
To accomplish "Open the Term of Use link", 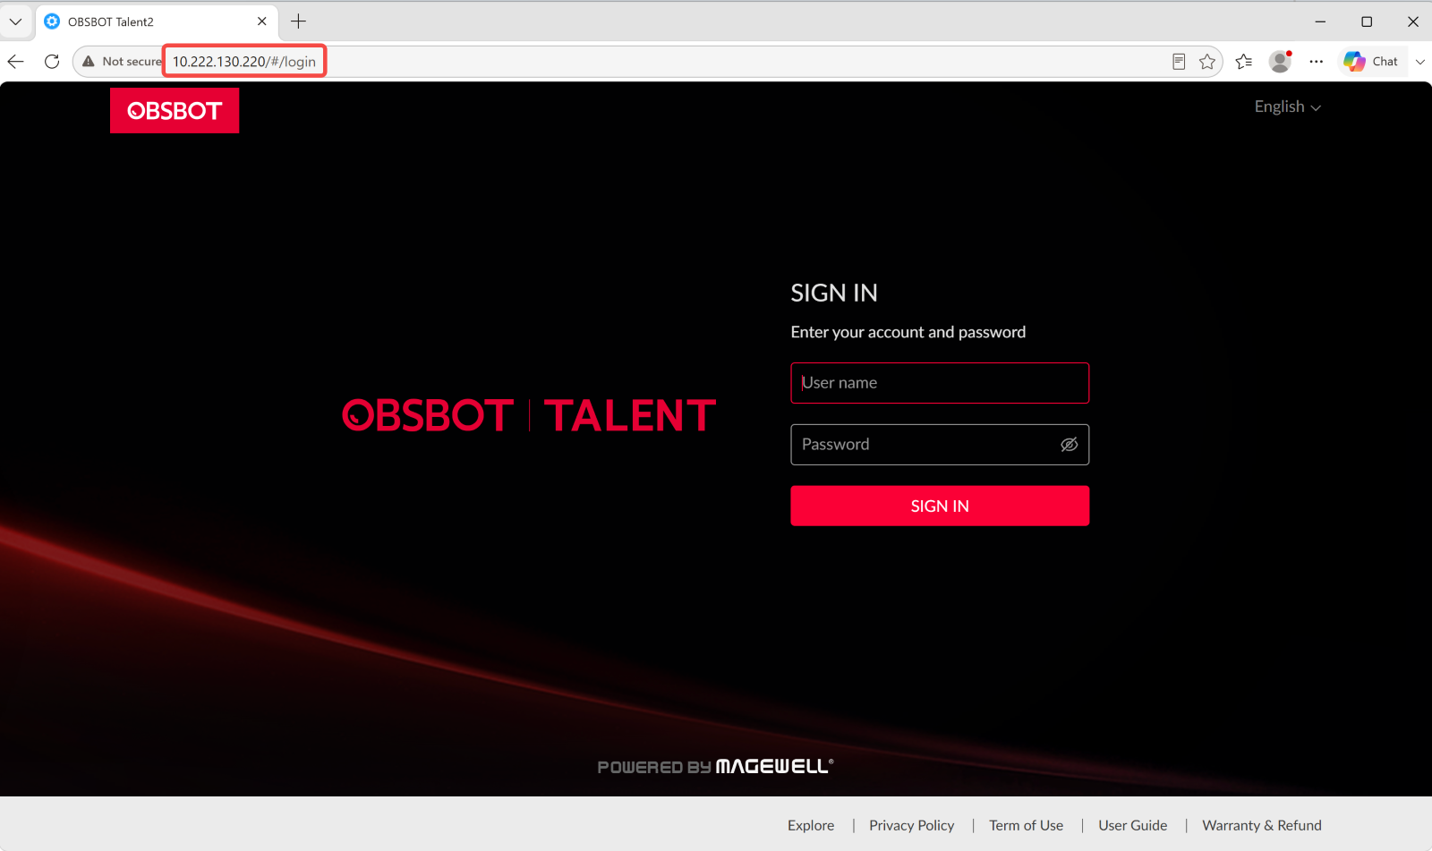I will 1026,825.
